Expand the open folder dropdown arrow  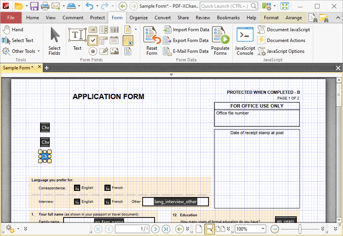27,6
